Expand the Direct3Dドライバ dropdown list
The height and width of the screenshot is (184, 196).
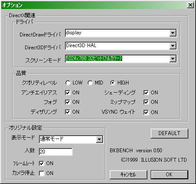point(173,46)
